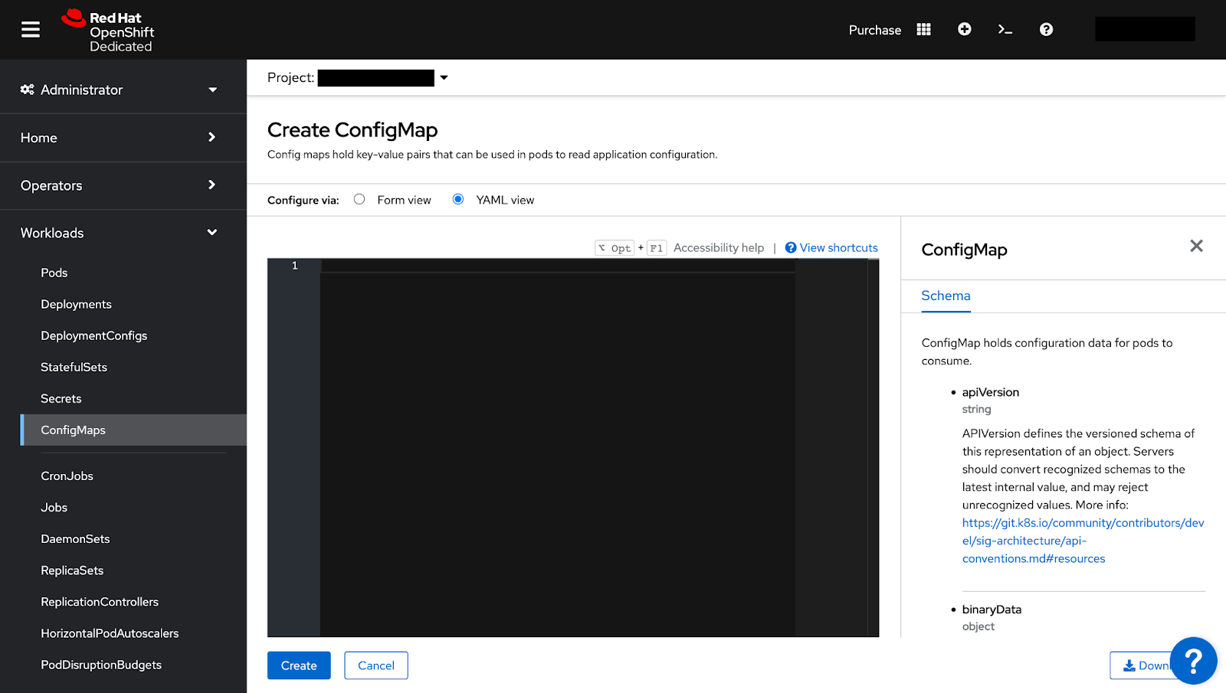Click the plus import YAML icon

[965, 29]
